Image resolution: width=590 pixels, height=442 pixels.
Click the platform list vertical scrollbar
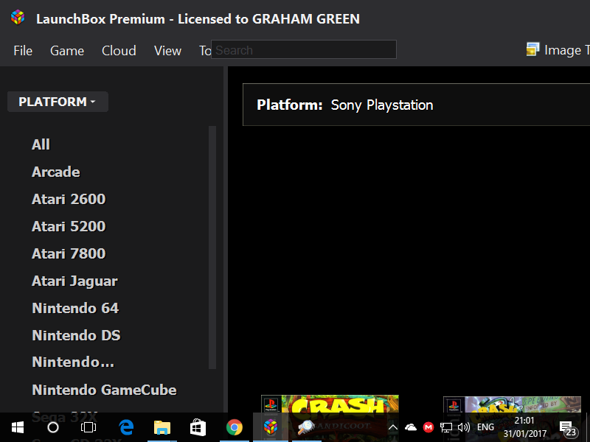(212, 248)
